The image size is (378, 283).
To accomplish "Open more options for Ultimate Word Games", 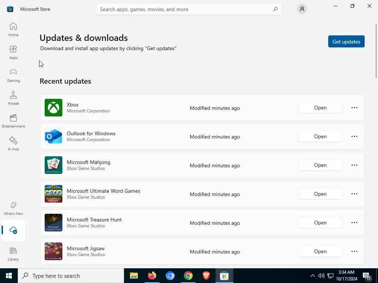I will pos(354,194).
